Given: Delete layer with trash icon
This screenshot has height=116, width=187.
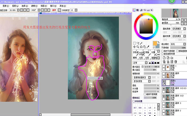Looking at the screenshot, I should (x=176, y=62).
